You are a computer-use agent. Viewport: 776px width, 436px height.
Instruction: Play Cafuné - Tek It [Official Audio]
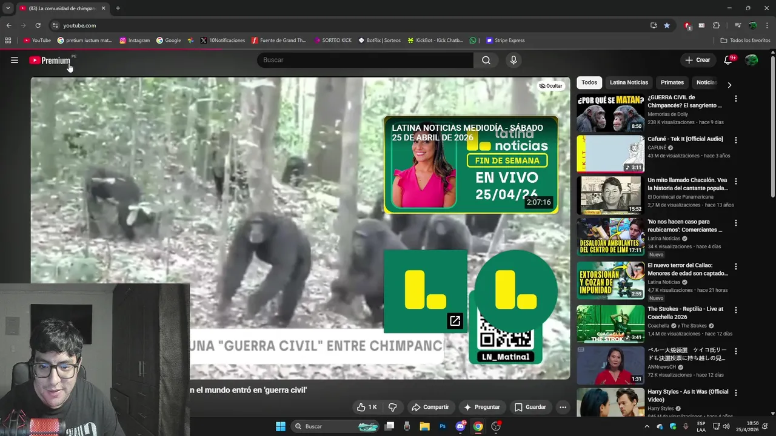tap(610, 154)
